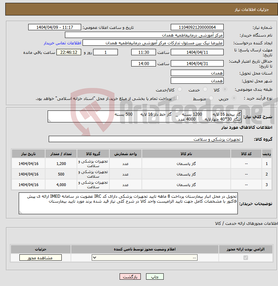Select the متوسط purchase type radio
Screen dimensions: 278x286
(x=211, y=98)
